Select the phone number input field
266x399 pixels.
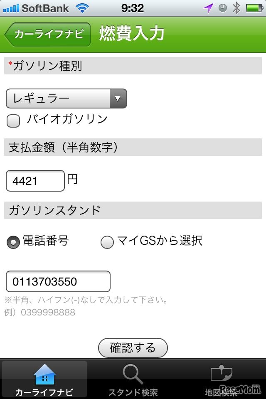pyautogui.click(x=58, y=281)
